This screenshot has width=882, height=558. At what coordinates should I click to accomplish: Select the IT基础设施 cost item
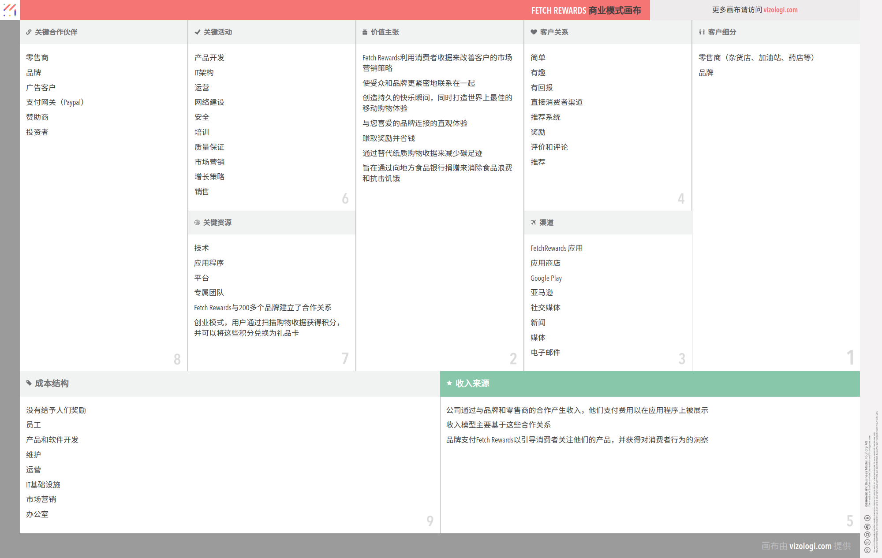pos(43,485)
